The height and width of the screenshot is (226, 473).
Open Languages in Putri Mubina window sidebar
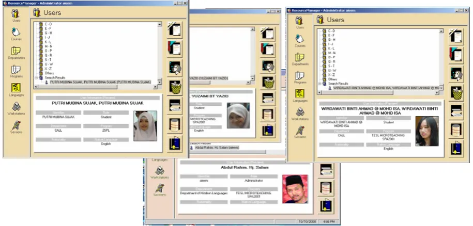pos(16,90)
